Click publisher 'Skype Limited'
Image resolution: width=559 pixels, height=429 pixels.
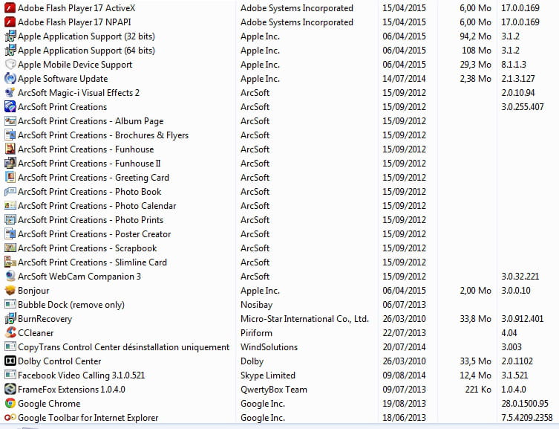(x=268, y=375)
